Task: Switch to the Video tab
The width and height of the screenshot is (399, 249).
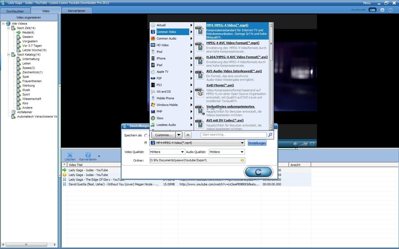Action: [46, 11]
